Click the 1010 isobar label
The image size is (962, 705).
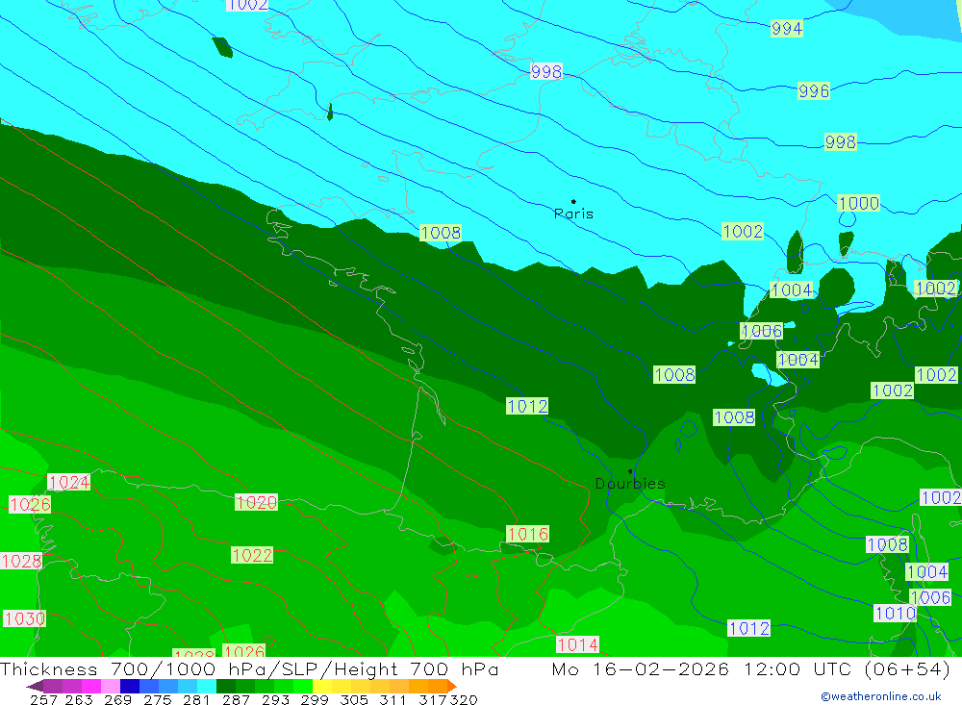[895, 613]
